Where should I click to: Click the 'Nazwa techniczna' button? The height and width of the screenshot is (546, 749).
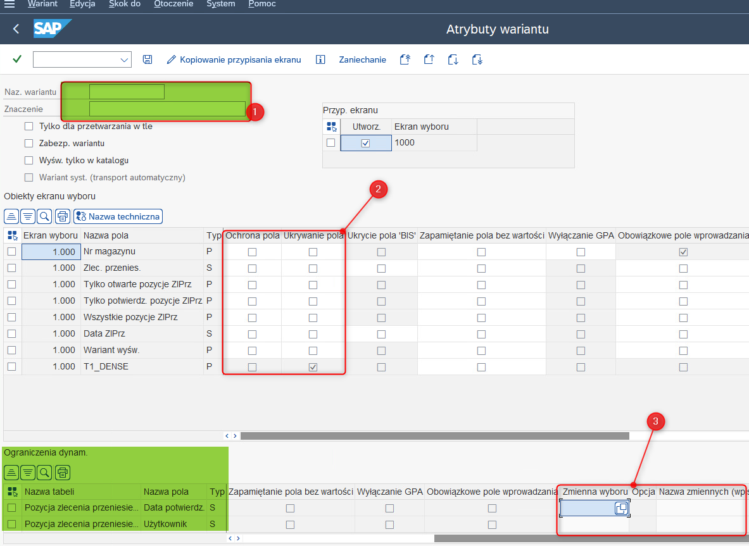118,216
